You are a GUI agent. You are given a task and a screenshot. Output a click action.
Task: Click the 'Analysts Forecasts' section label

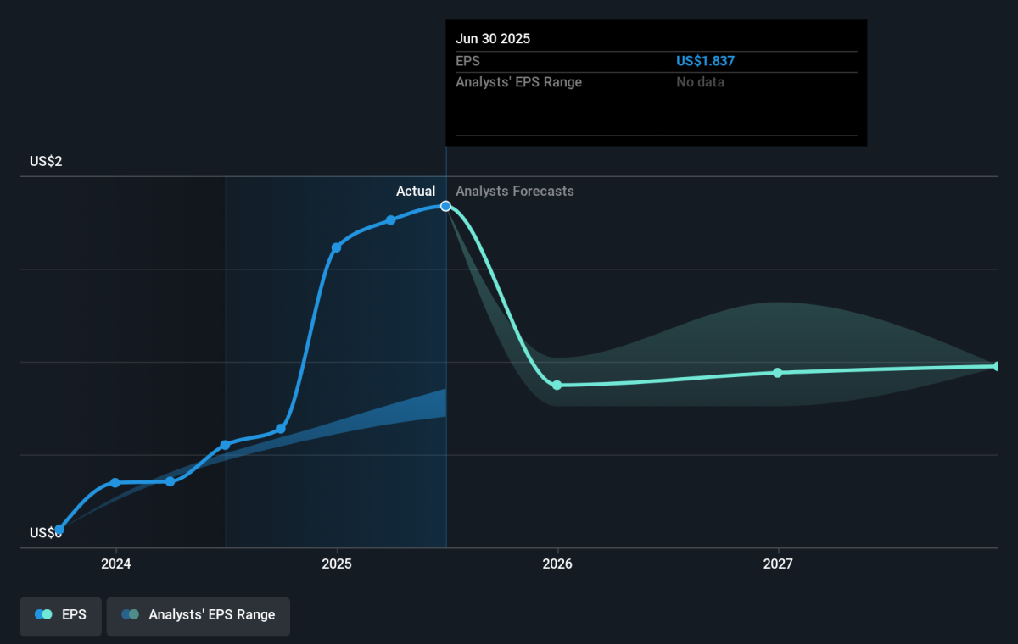(x=514, y=192)
